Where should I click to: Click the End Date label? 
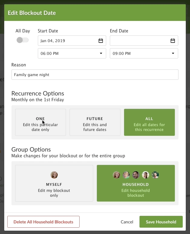[x=119, y=31]
